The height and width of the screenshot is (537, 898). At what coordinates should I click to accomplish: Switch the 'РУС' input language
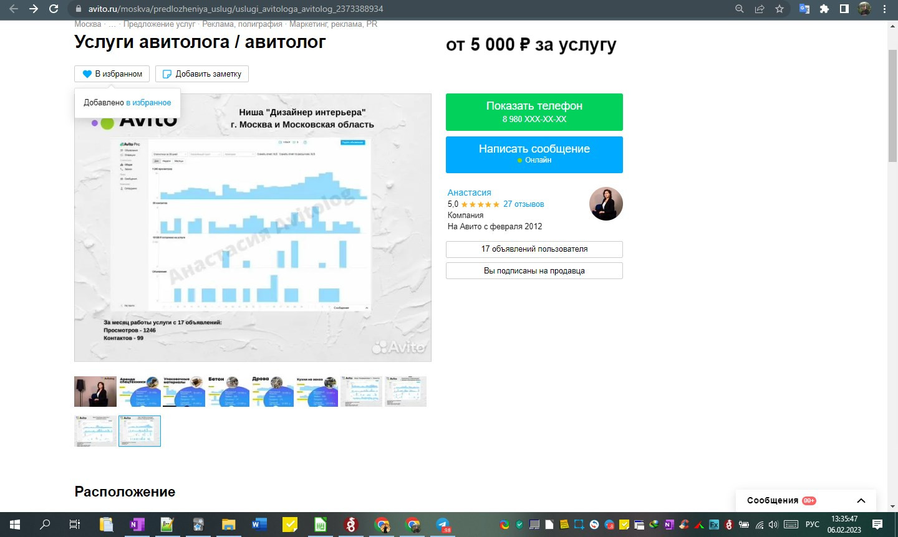812,525
